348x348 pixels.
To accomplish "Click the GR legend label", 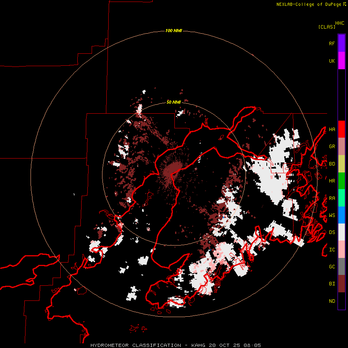I will pos(332,147).
